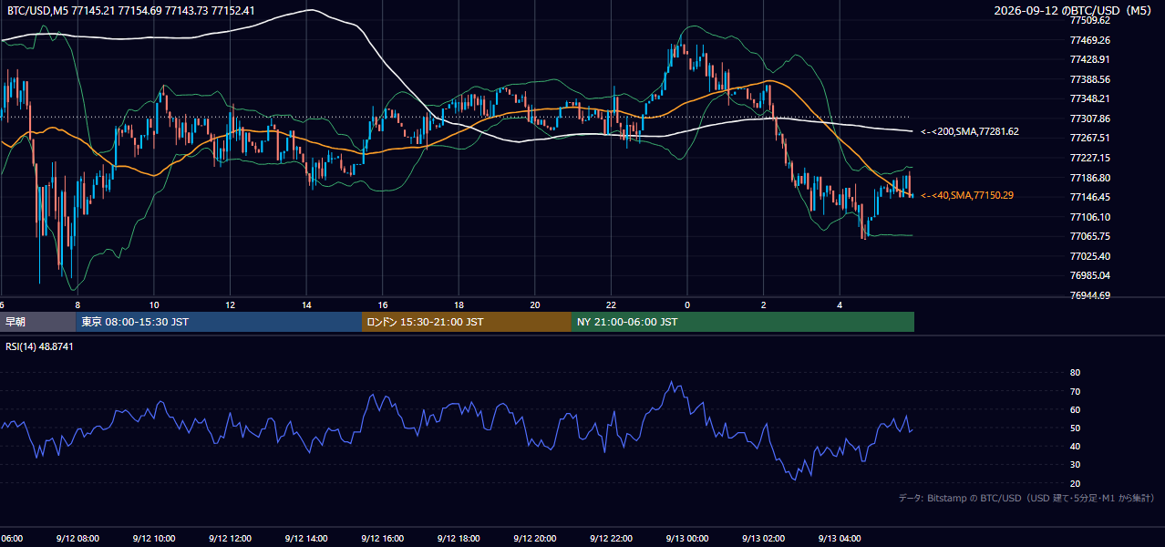Click the 9/12 08:00 bottom time label

point(77,539)
